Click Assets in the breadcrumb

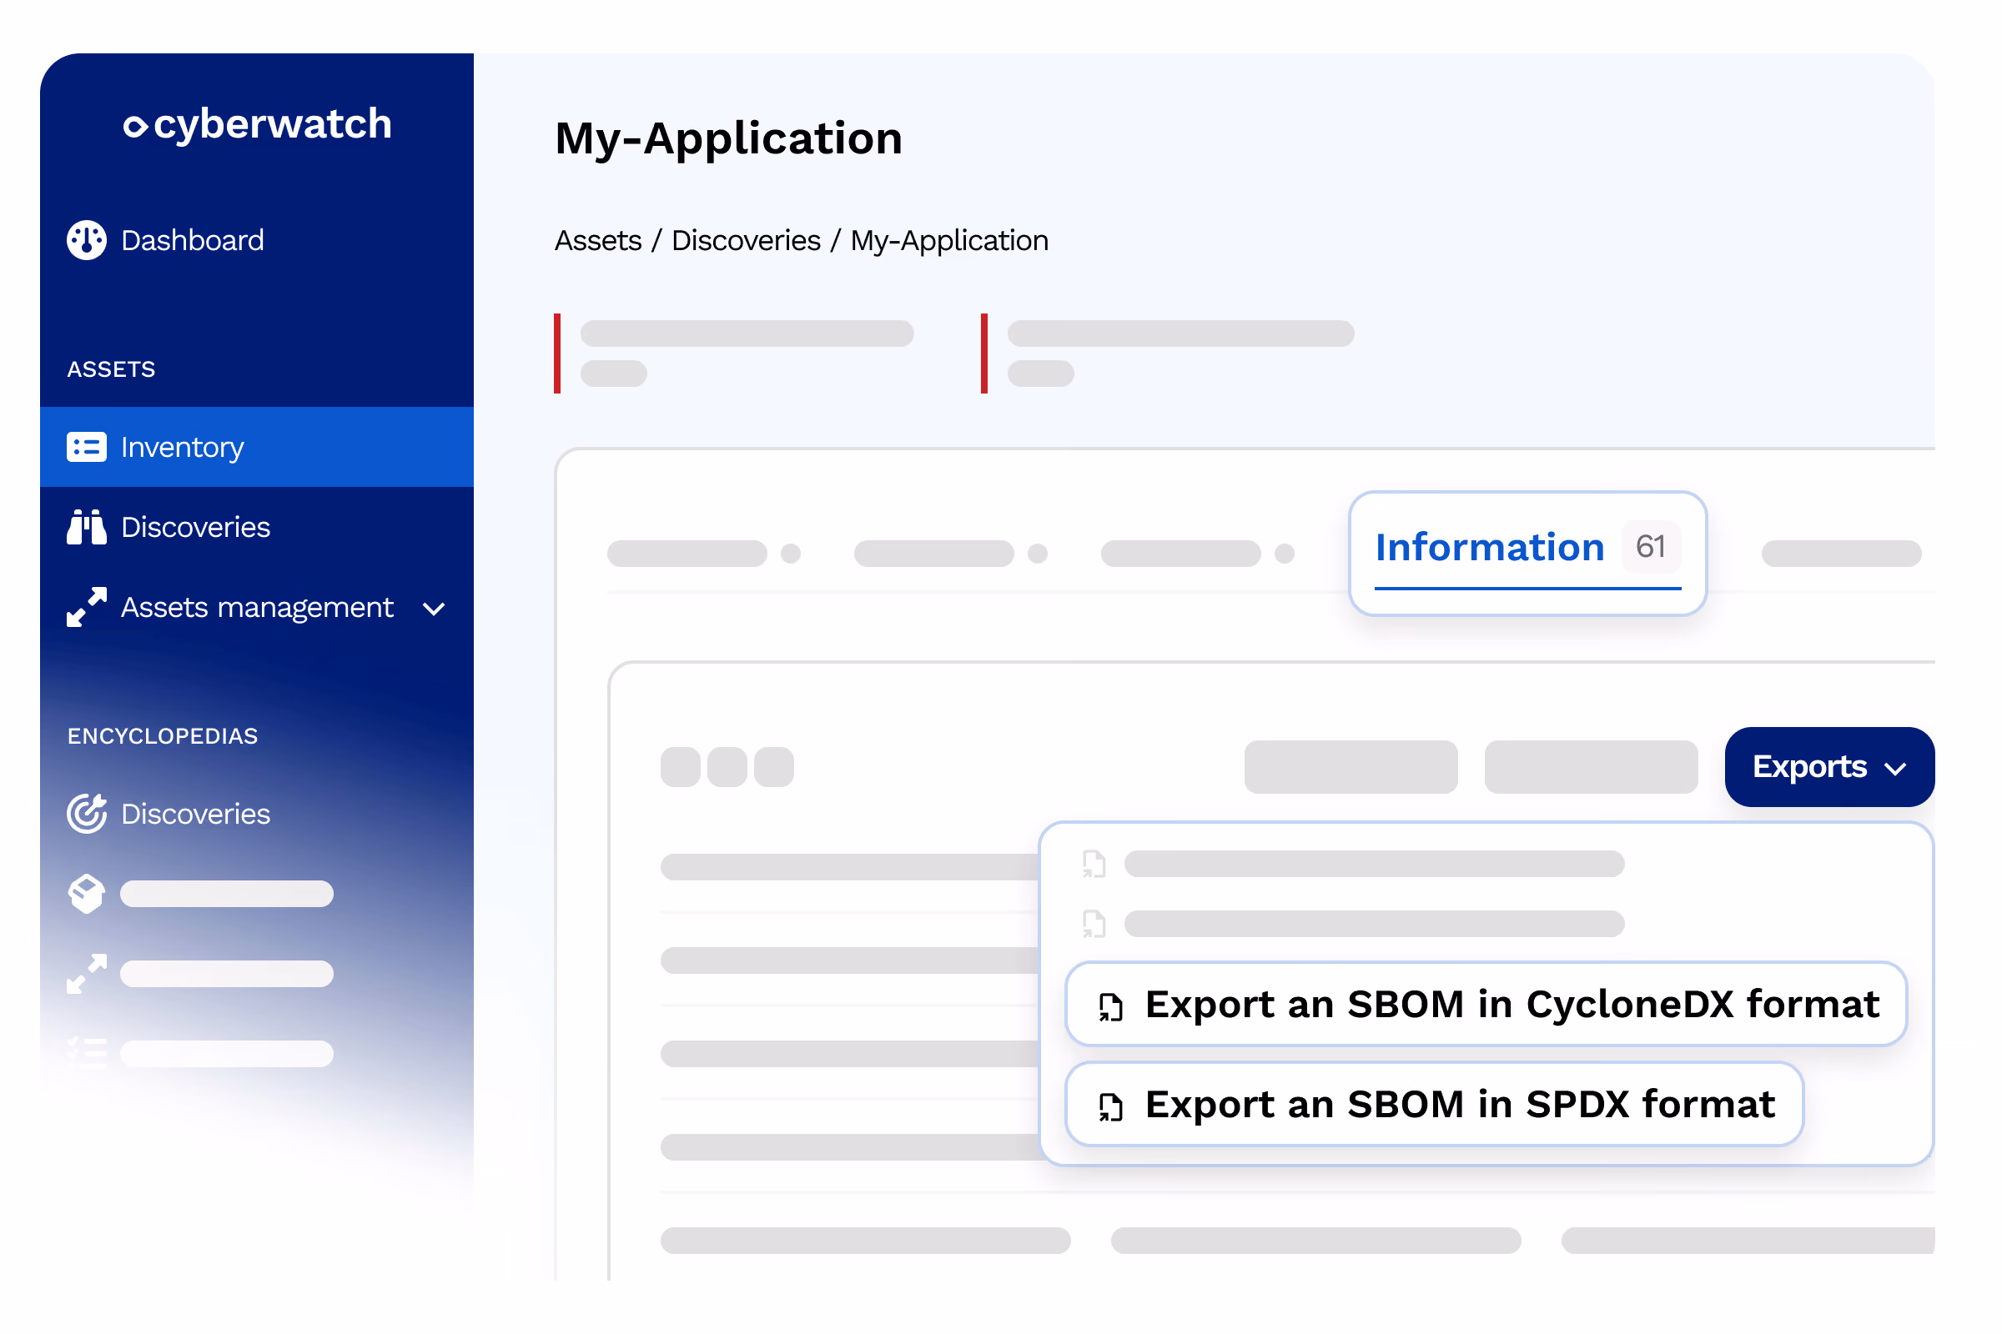[x=598, y=241]
